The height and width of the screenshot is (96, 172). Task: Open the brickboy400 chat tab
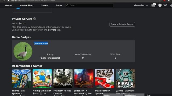point(134,95)
